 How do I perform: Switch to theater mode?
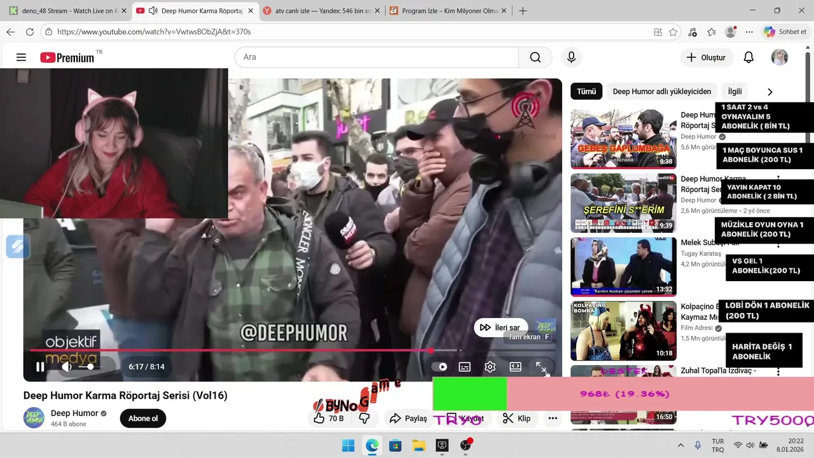pyautogui.click(x=515, y=366)
